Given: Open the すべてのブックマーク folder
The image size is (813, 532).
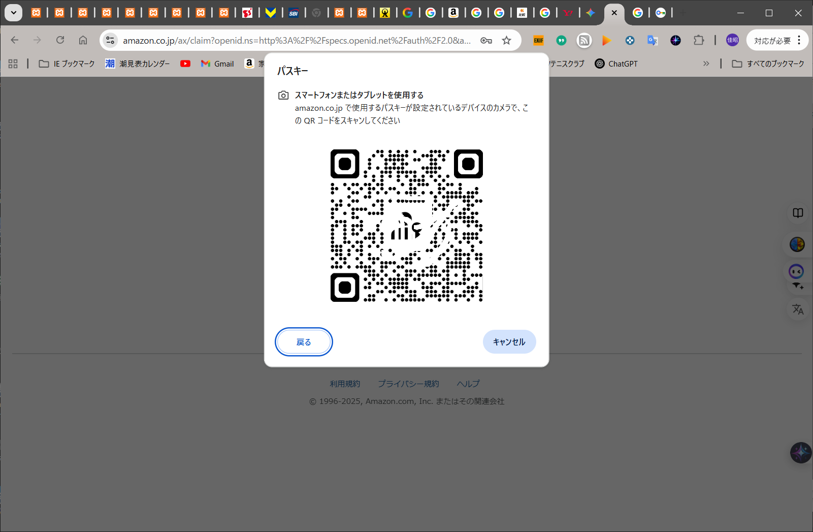Looking at the screenshot, I should pyautogui.click(x=768, y=64).
